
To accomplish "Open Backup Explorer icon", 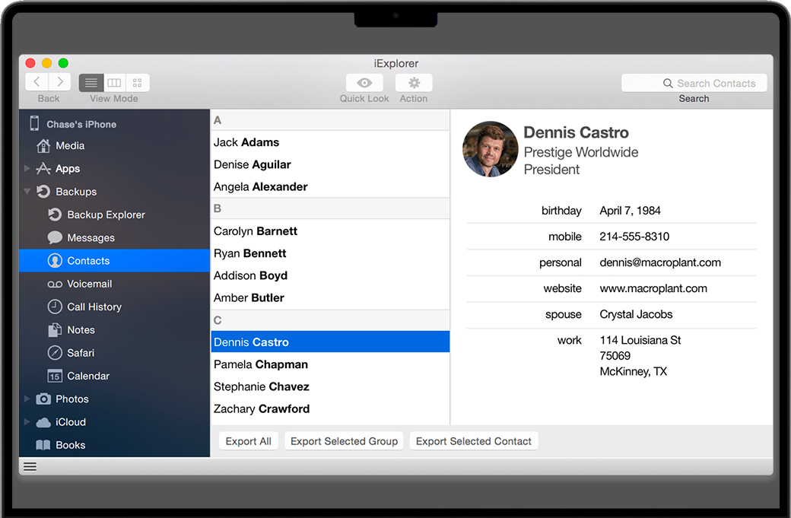I will (x=55, y=215).
